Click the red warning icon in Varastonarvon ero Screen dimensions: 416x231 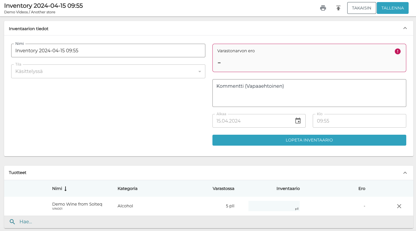coord(398,51)
